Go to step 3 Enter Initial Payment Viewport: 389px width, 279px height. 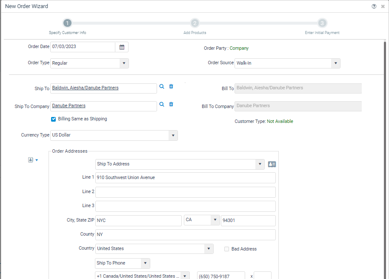click(322, 23)
